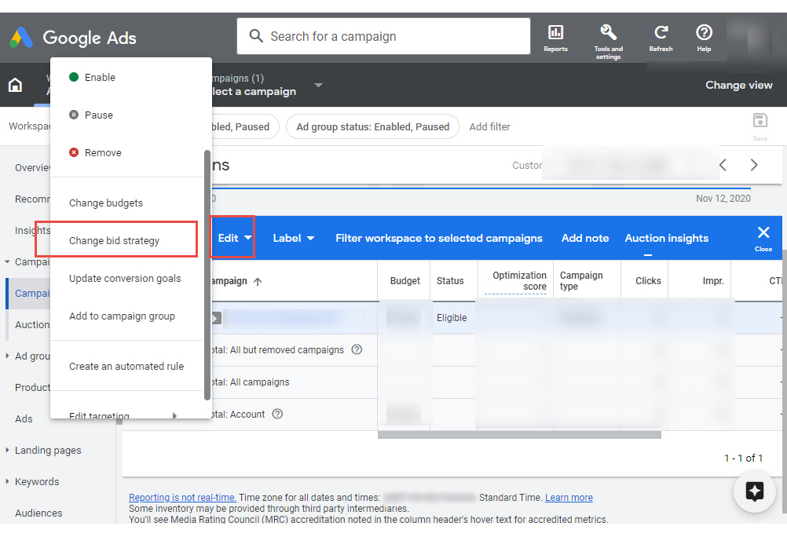Open the Reports icon
787x537 pixels.
tap(555, 37)
